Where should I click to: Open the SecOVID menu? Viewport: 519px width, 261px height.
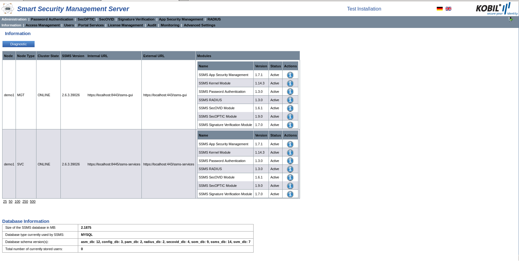point(107,19)
